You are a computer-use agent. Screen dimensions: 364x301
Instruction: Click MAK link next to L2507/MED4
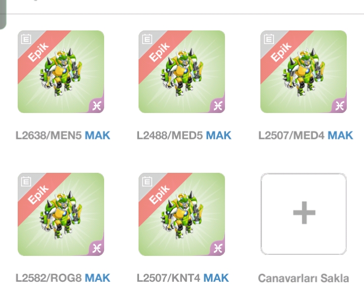[x=340, y=135]
